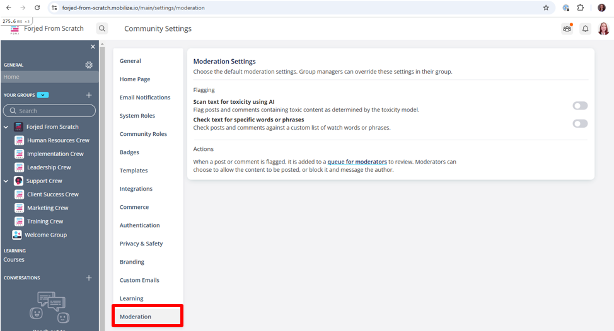Open Integrations settings
Viewport: 614px width, 331px height.
(136, 189)
